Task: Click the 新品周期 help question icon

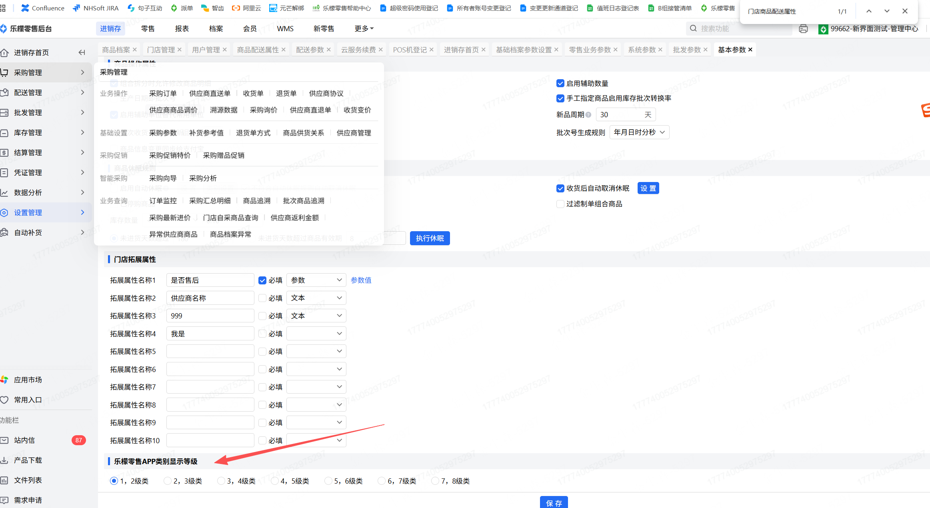Action: pos(588,115)
